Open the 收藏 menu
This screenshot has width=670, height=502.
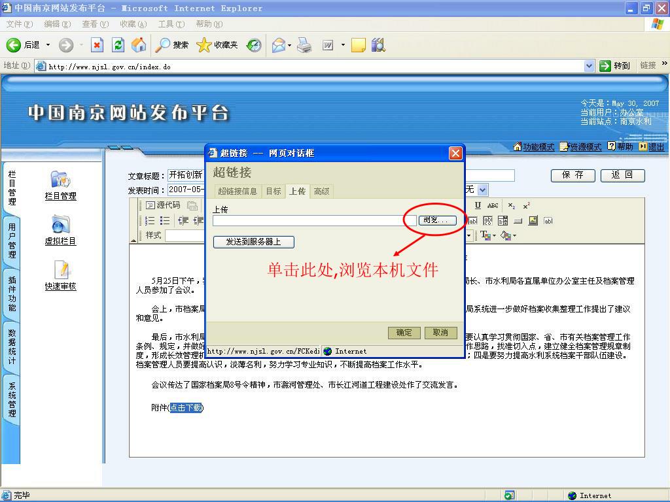pos(133,24)
